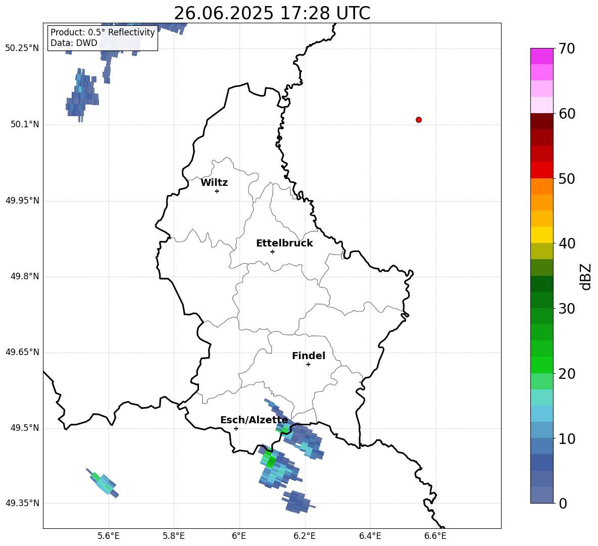Image resolution: width=598 pixels, height=546 pixels.
Task: Click the Data: DWD text
Action: click(x=74, y=43)
